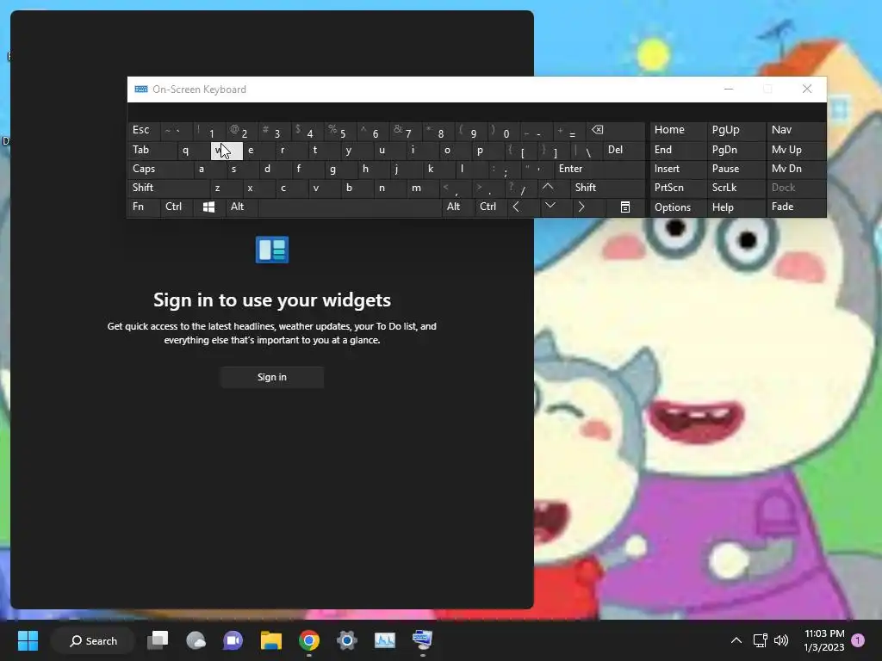Open the Chat app in taskbar
The width and height of the screenshot is (882, 661).
(x=233, y=640)
